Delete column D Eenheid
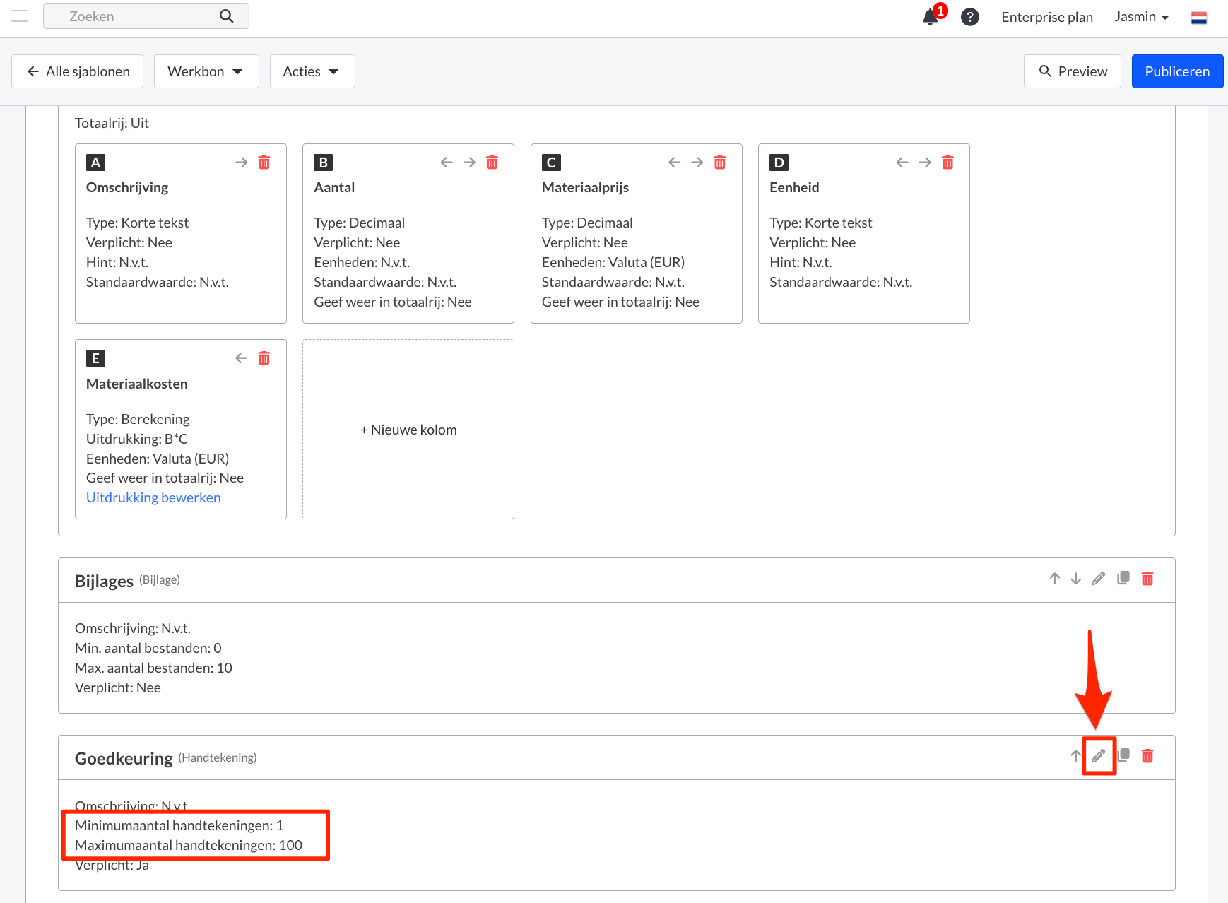This screenshot has width=1228, height=903. 948,163
